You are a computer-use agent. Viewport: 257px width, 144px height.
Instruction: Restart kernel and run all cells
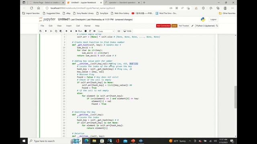[x=94, y=31]
